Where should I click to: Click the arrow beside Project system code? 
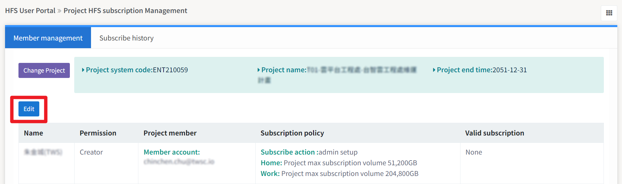point(83,70)
